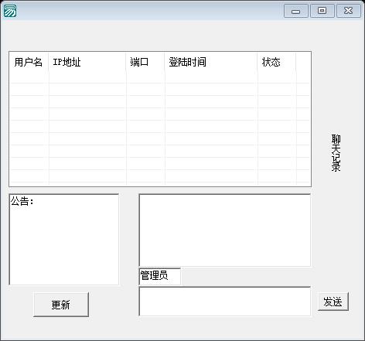Viewport: 365px width, 341px height.
Task: Click the empty title bar area
Action: pyautogui.click(x=149, y=11)
